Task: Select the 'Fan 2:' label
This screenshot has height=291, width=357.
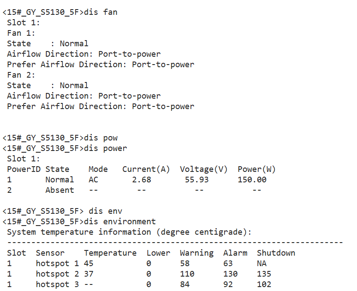Action: (21, 75)
